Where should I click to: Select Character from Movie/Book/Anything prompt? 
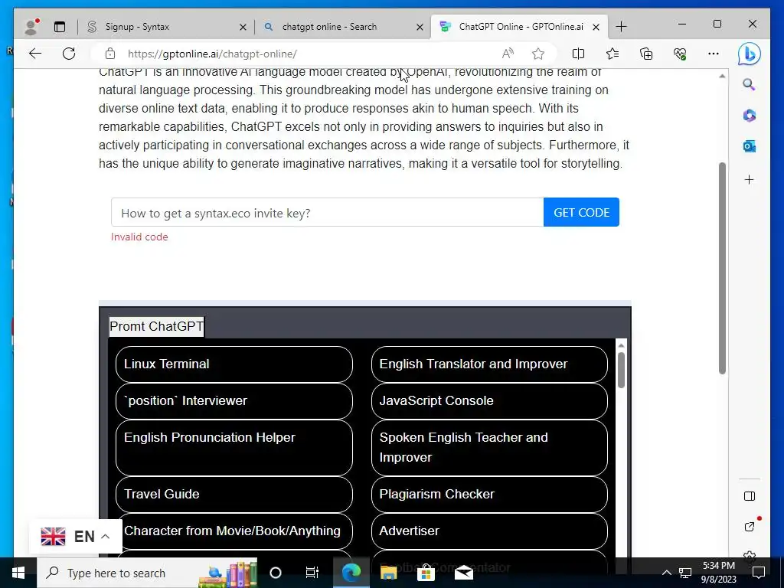tap(234, 531)
